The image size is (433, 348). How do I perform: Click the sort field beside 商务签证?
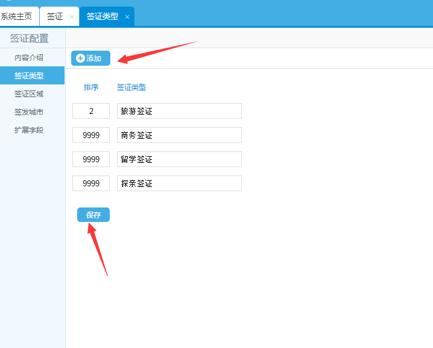click(91, 135)
